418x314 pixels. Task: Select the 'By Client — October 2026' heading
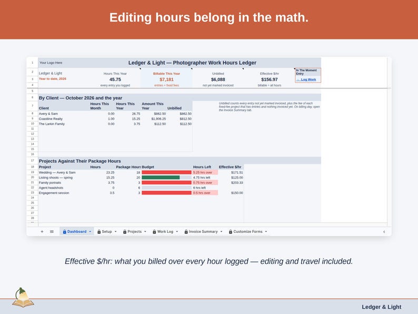81,98
